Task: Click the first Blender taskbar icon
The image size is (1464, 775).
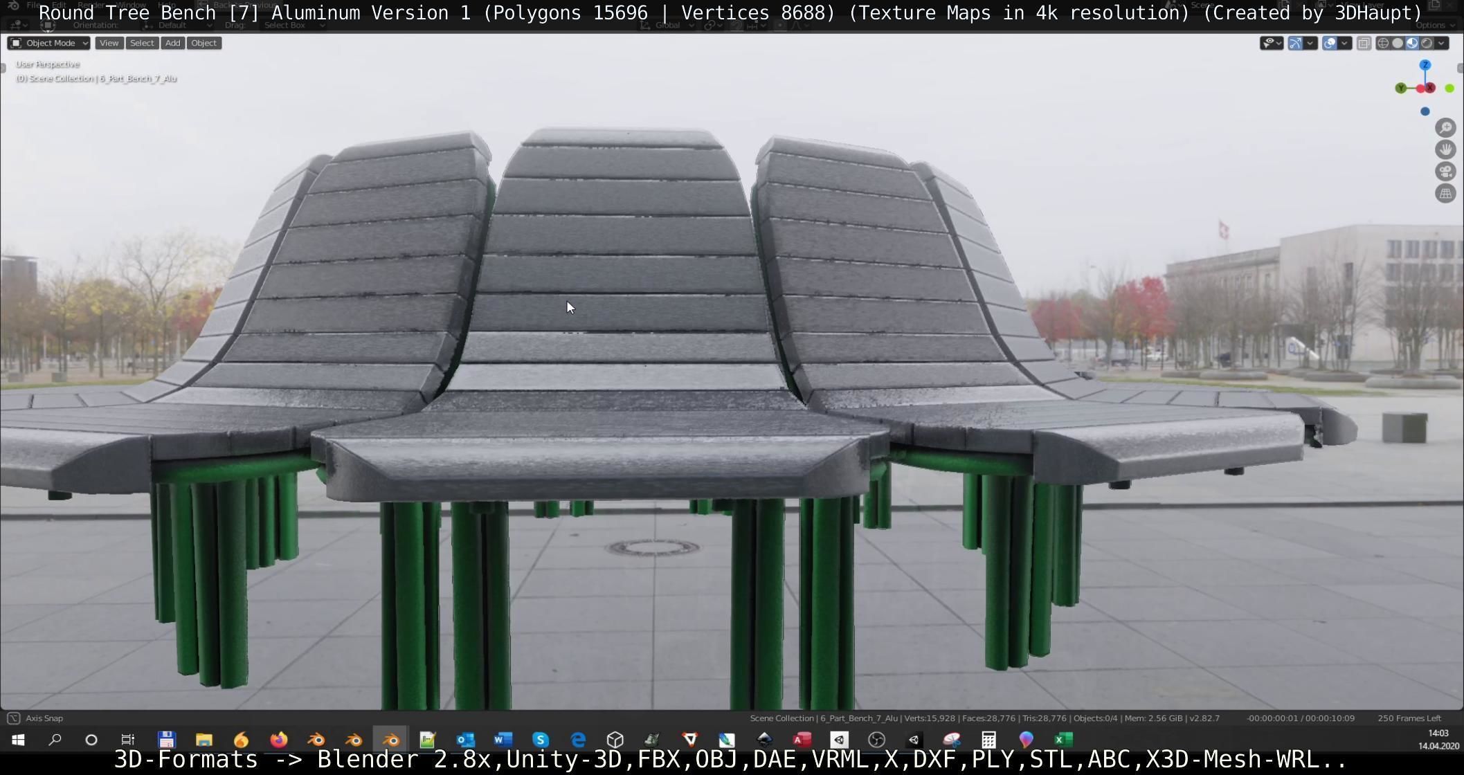Action: [x=316, y=740]
